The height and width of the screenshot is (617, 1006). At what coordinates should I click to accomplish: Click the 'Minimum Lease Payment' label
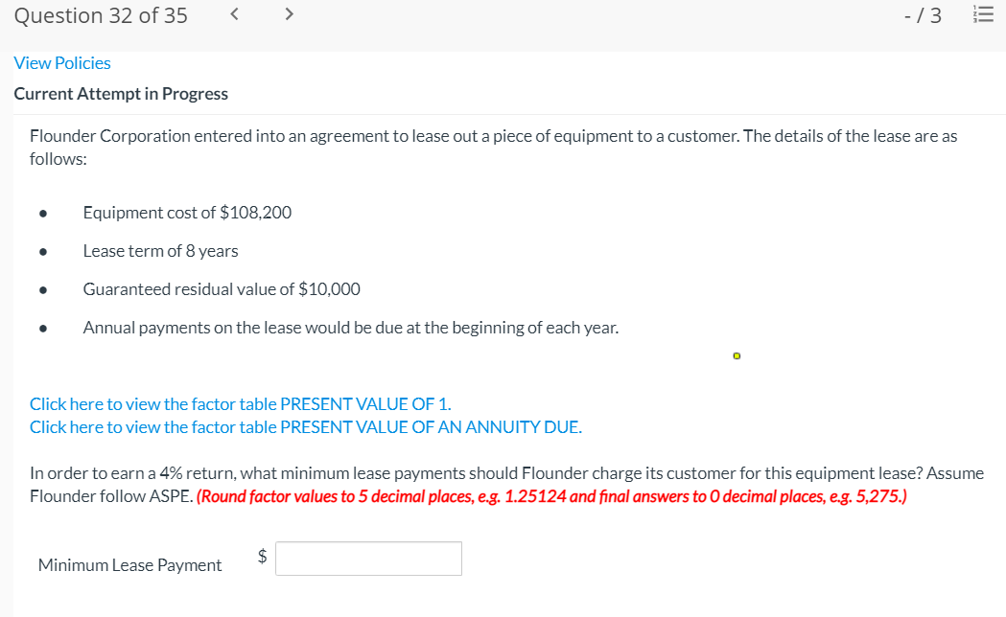click(x=129, y=564)
